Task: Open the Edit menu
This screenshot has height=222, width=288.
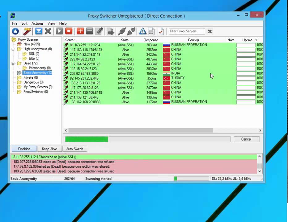Action: tap(24, 23)
